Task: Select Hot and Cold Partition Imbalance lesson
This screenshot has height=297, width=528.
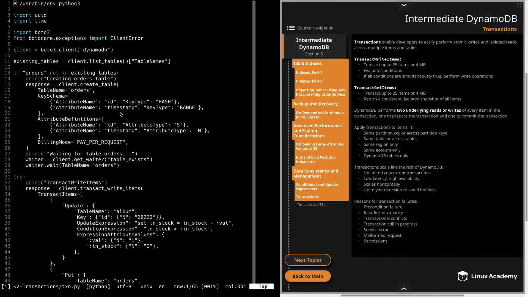Action: coord(315,159)
